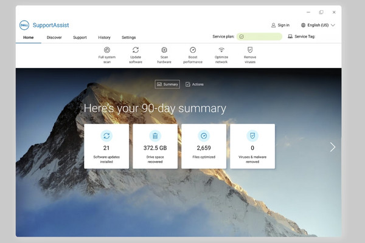
Task: Go to the History tab
Action: coord(104,38)
